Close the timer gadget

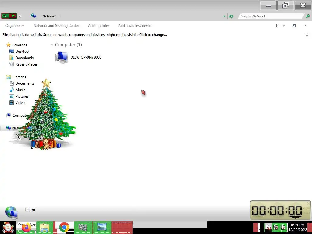click(308, 203)
